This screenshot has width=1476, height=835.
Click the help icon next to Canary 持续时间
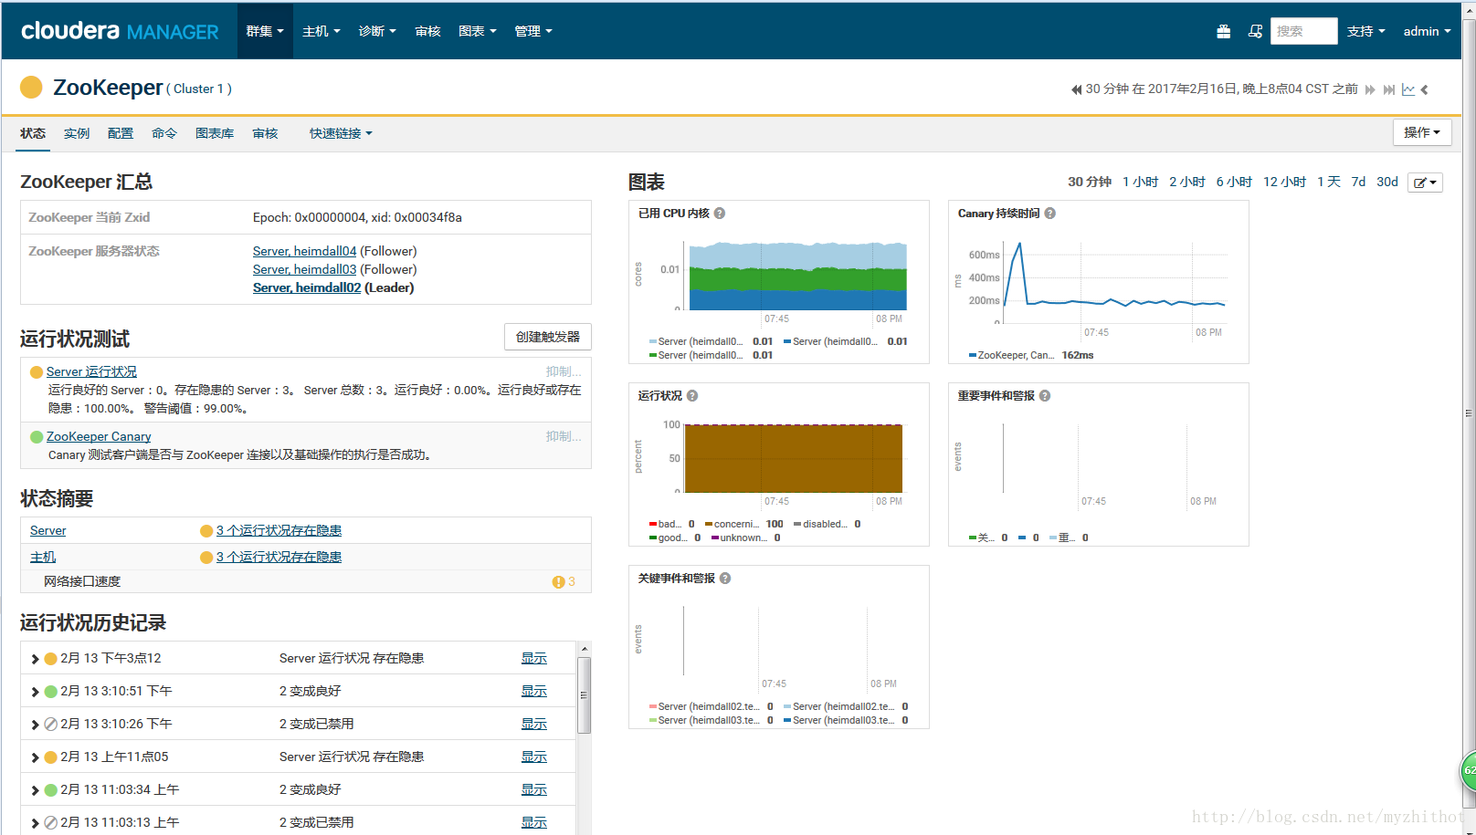1050,214
